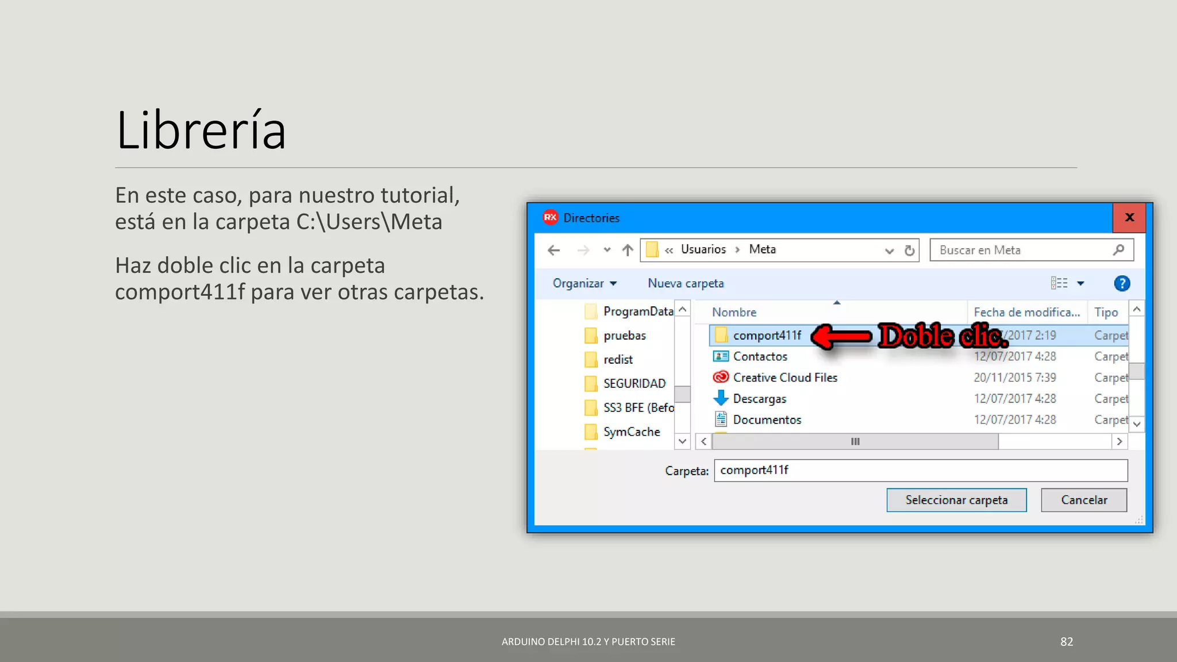This screenshot has width=1177, height=662.
Task: Click the folder icon in address bar
Action: [652, 249]
